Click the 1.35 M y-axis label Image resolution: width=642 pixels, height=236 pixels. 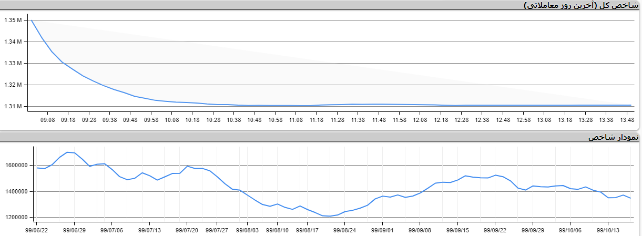[13, 20]
